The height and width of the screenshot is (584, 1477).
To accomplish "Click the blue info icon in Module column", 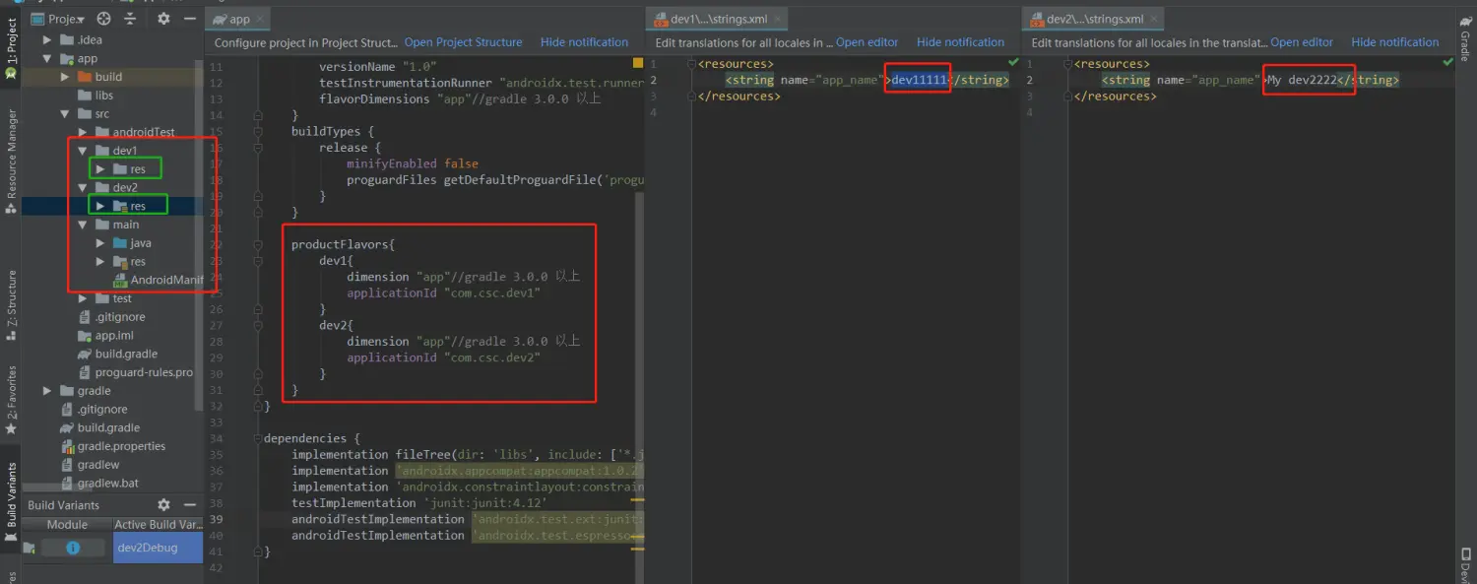I will pos(73,548).
